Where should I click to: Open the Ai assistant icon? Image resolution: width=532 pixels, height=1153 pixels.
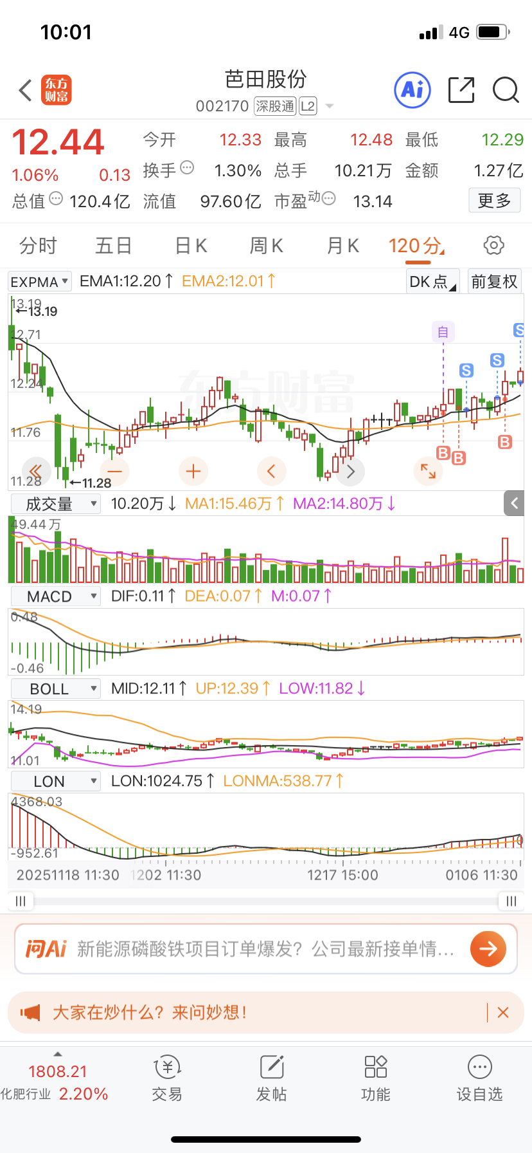click(x=412, y=90)
